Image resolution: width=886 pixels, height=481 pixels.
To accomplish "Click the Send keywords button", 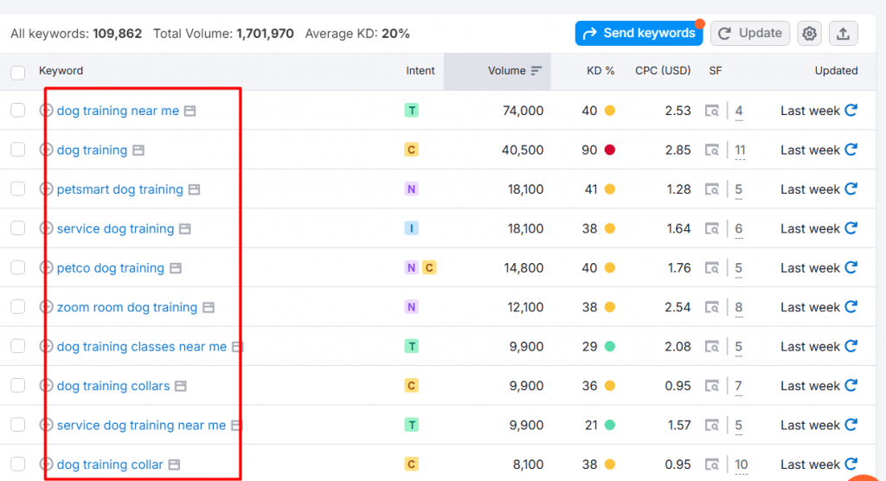I will 639,34.
